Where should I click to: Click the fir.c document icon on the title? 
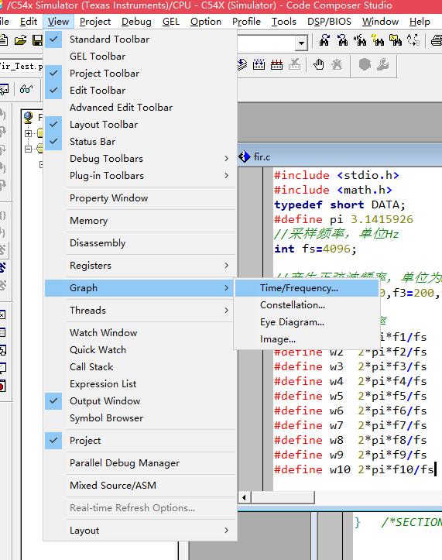point(244,156)
